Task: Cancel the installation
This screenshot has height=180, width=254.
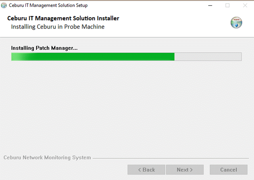Action: [x=229, y=170]
